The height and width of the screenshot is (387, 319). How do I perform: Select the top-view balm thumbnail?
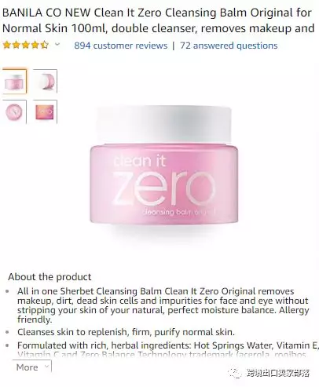point(15,111)
